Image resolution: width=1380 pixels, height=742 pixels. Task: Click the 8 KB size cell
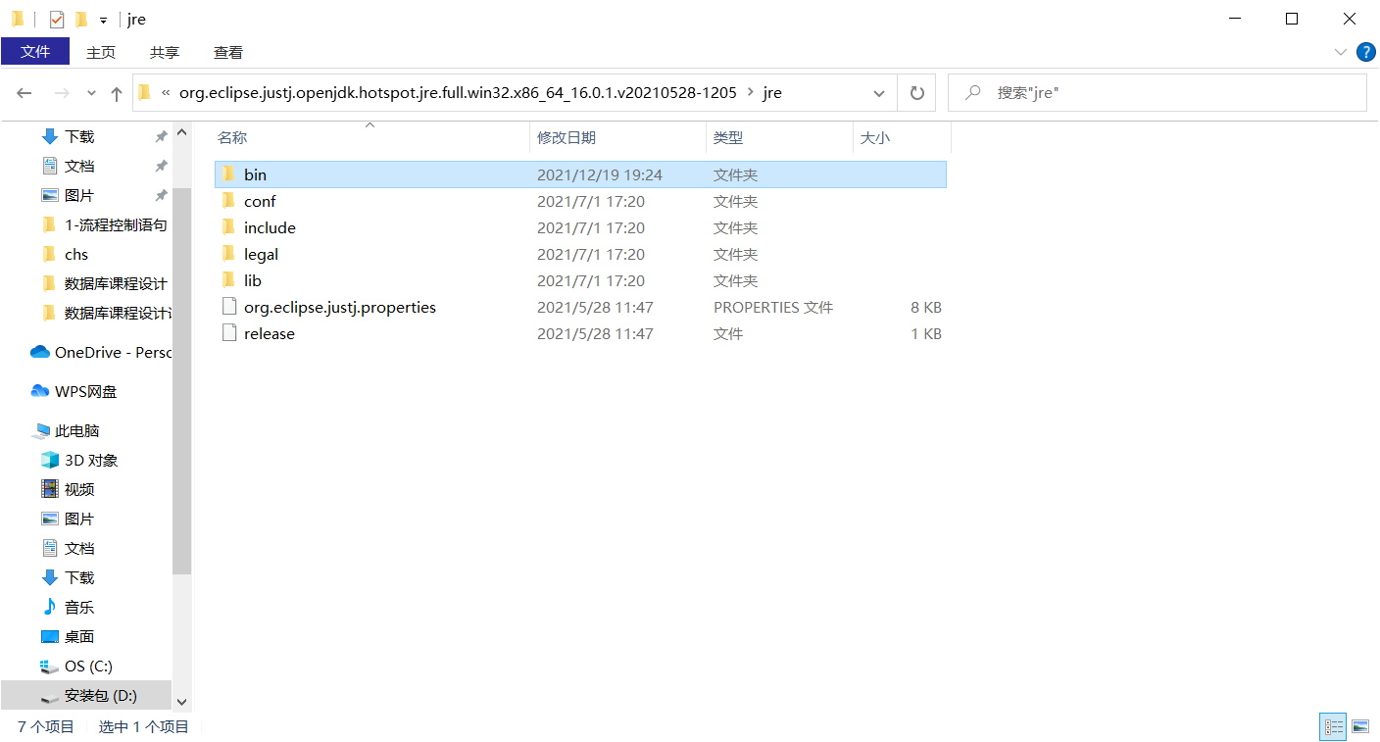tap(926, 307)
